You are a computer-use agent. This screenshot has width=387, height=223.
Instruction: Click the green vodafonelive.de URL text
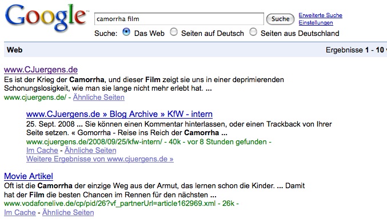pos(110,203)
